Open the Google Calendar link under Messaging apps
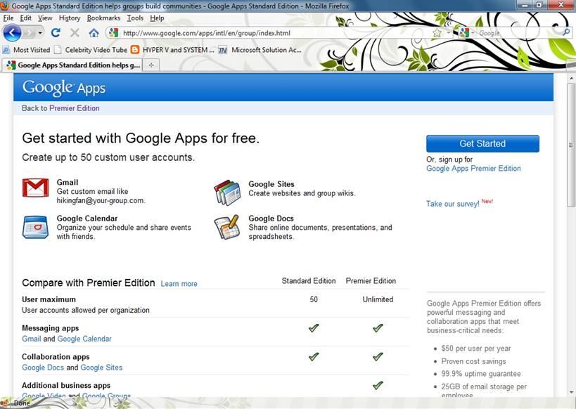The image size is (576, 409). (x=84, y=339)
